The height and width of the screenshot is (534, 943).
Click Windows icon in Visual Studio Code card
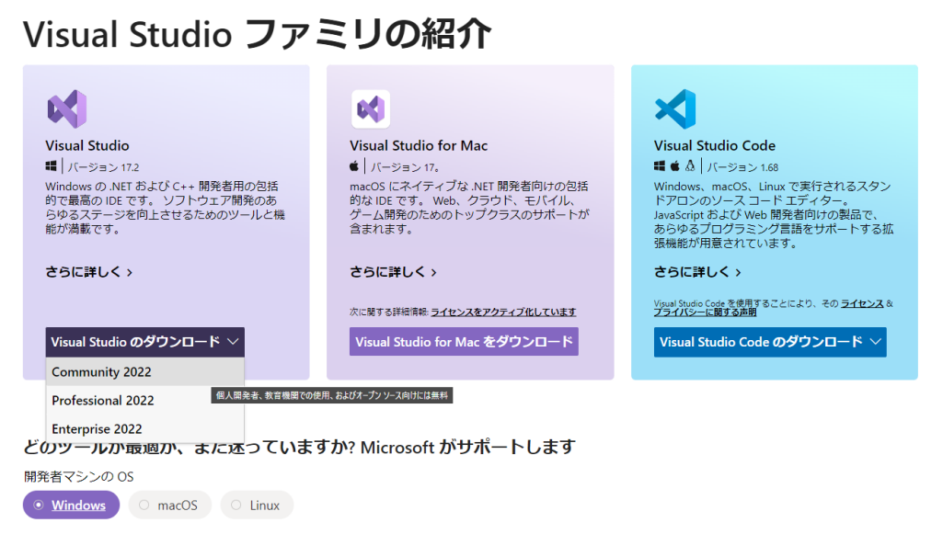[660, 166]
